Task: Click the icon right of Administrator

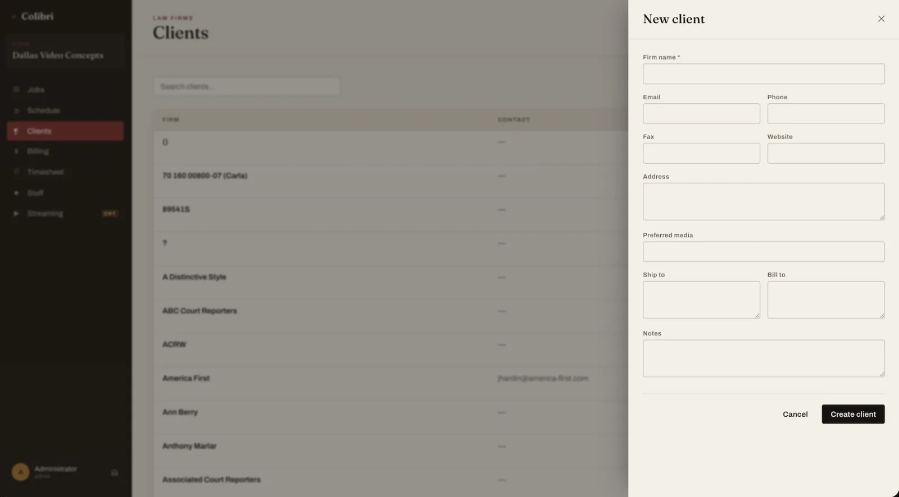Action: (x=115, y=472)
